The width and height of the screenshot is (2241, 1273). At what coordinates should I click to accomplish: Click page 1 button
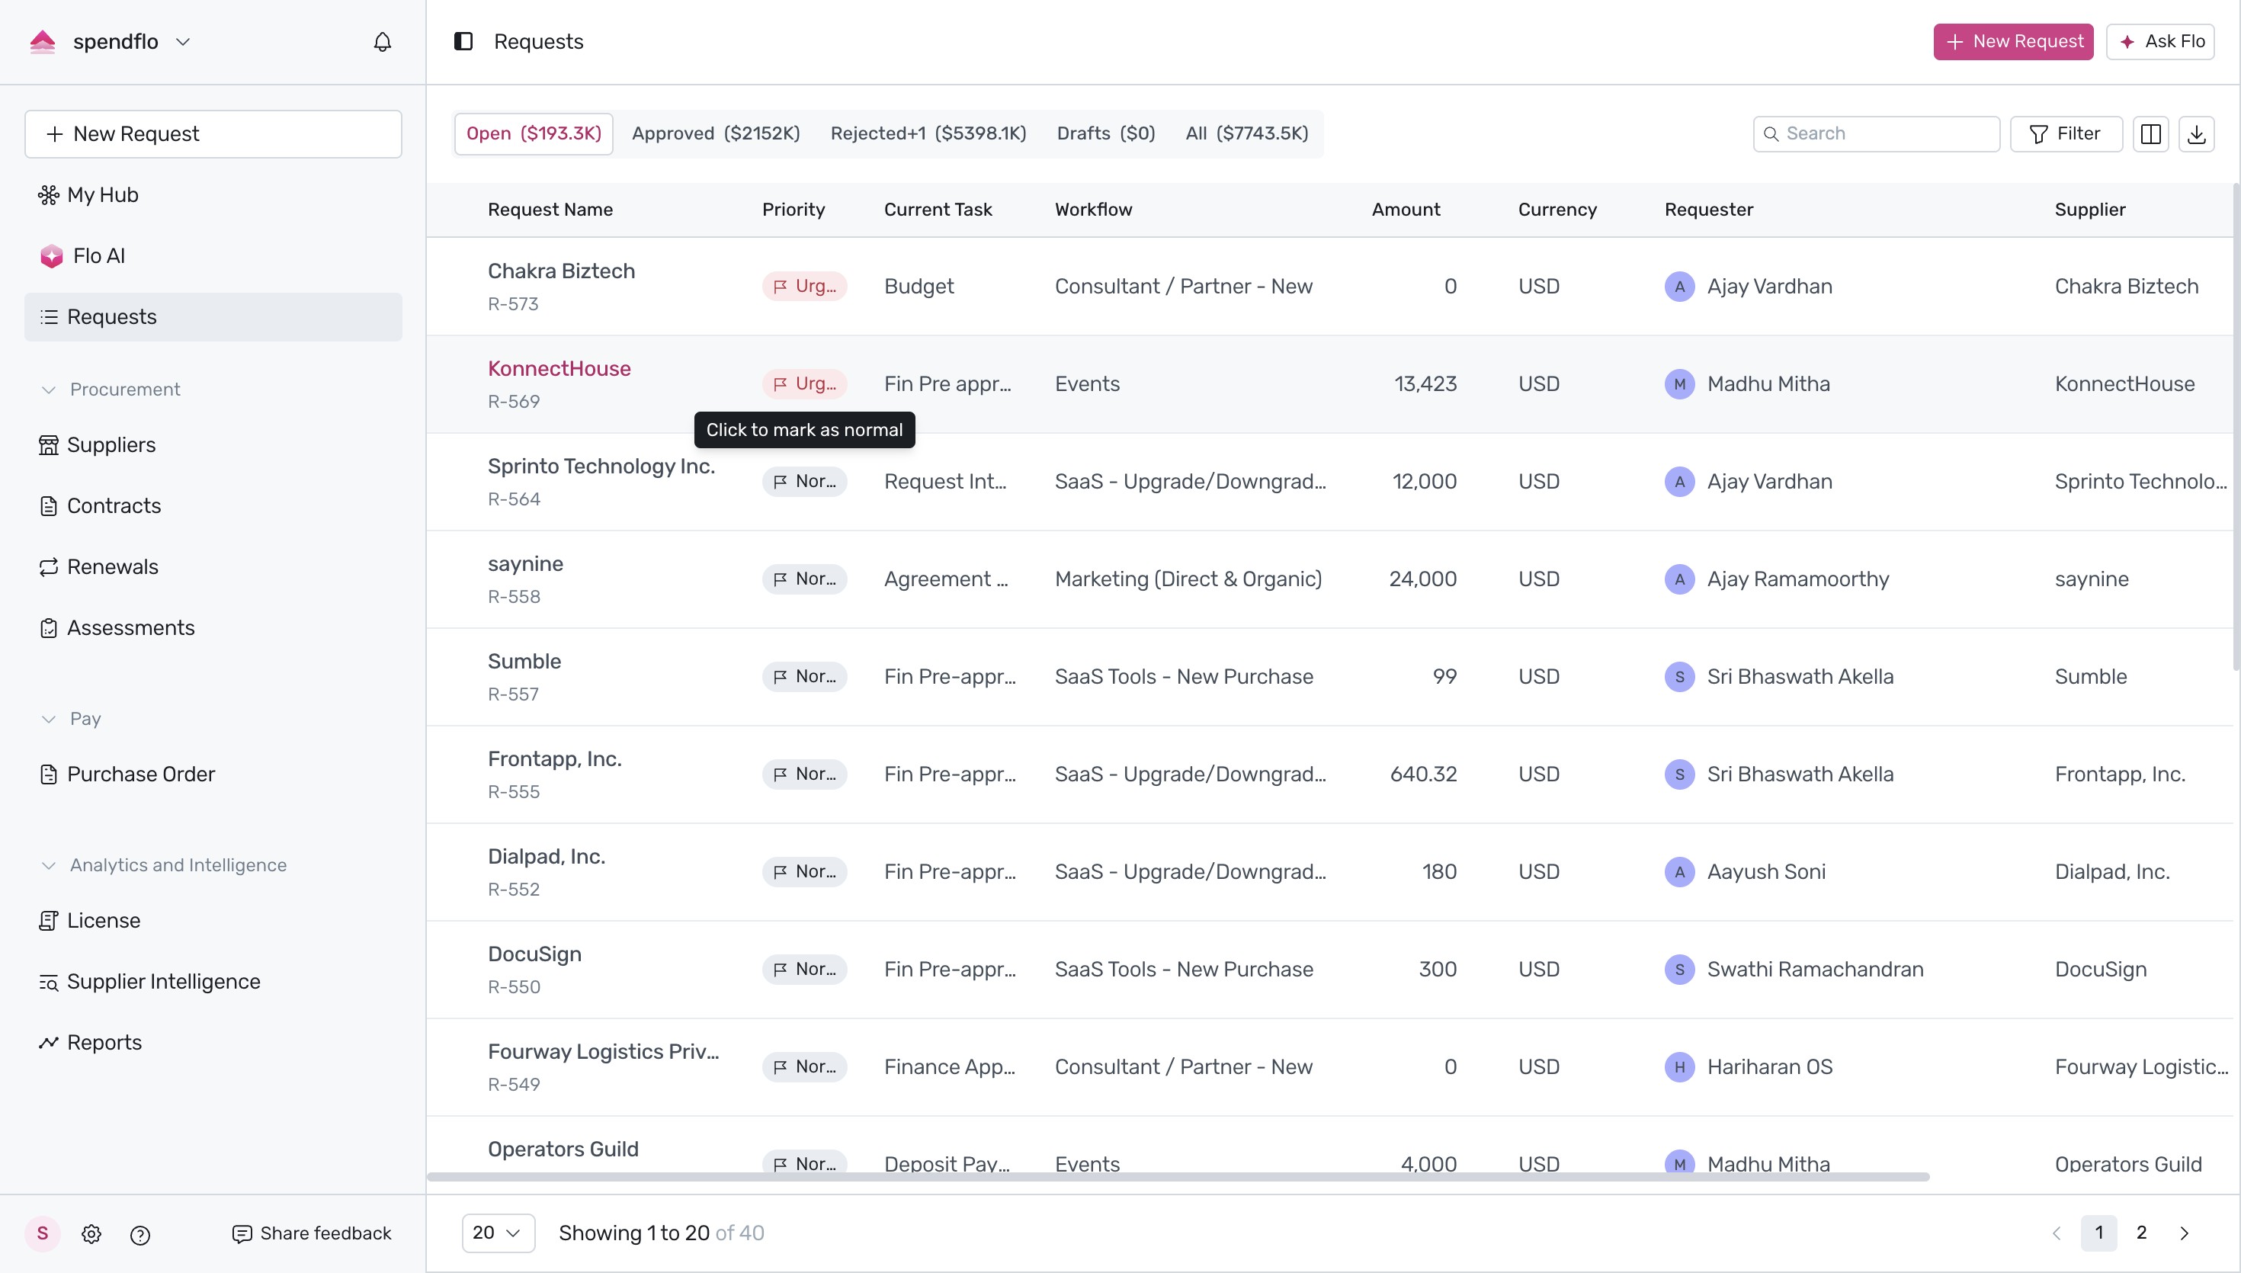(x=2098, y=1233)
